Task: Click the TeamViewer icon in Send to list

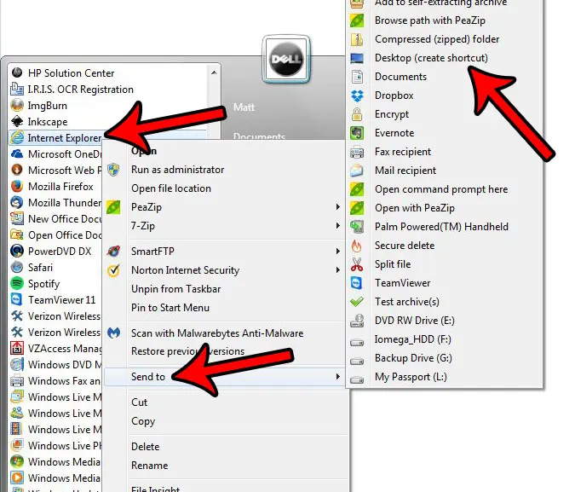Action: (357, 283)
